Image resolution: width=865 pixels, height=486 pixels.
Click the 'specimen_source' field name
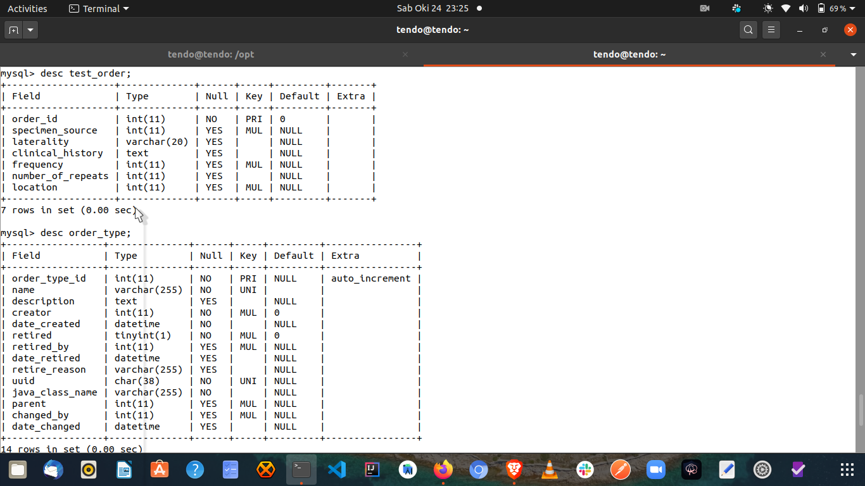pos(54,130)
